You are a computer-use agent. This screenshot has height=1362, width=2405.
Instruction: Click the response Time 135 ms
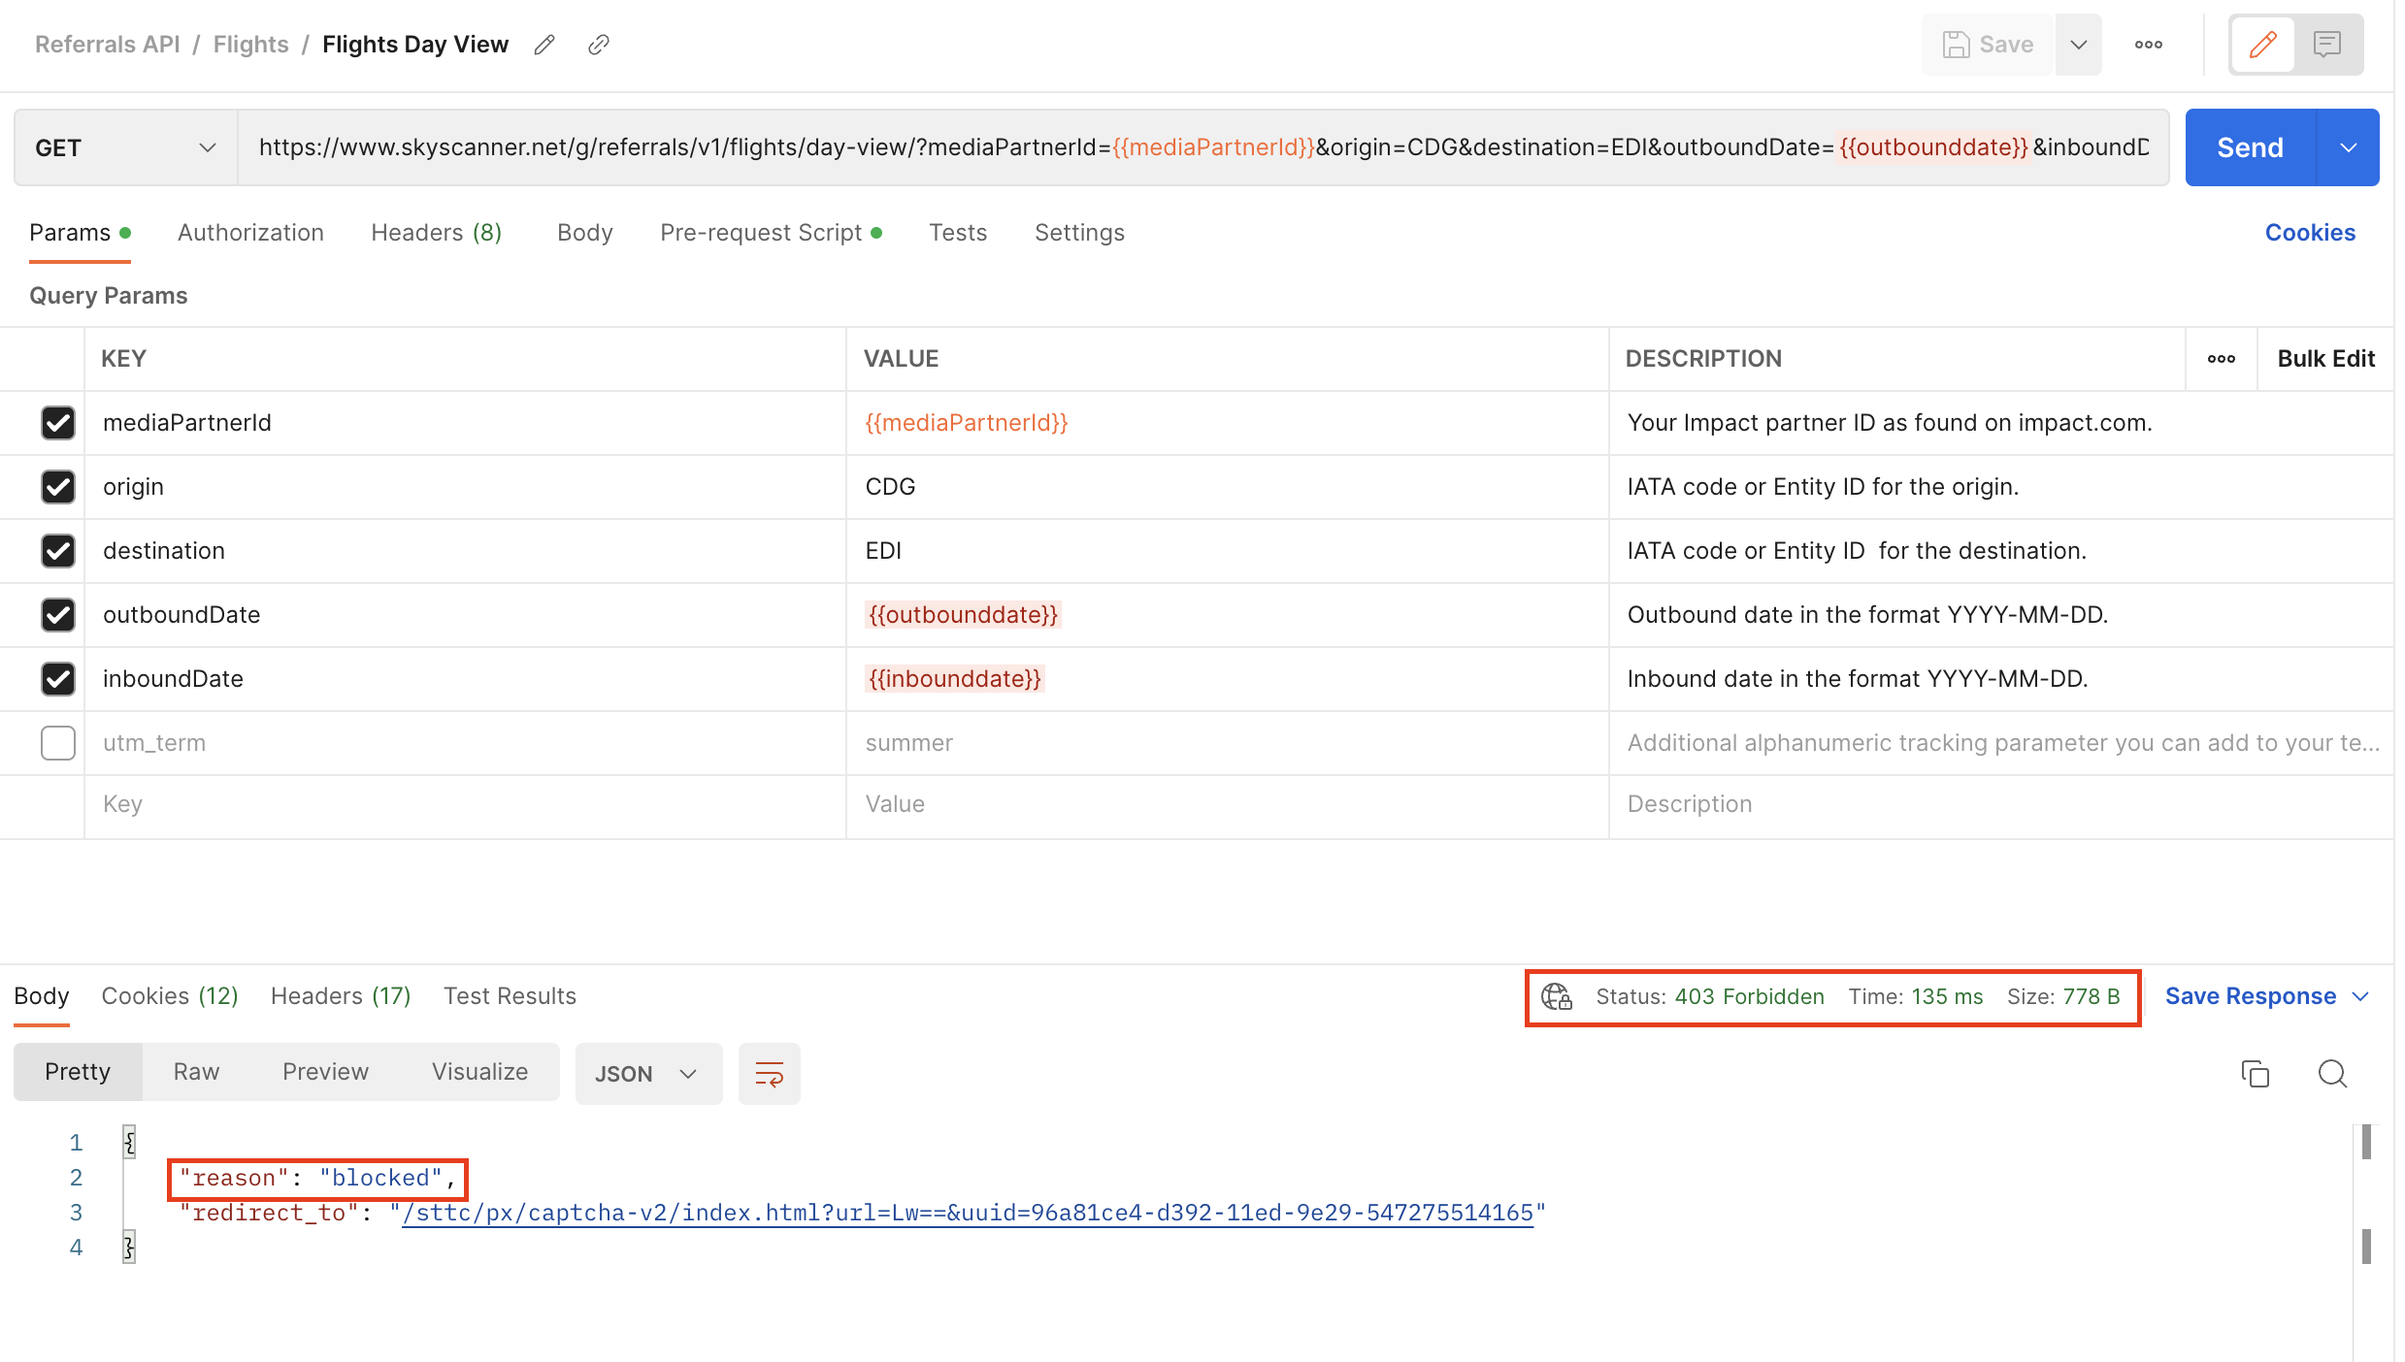click(x=1916, y=996)
